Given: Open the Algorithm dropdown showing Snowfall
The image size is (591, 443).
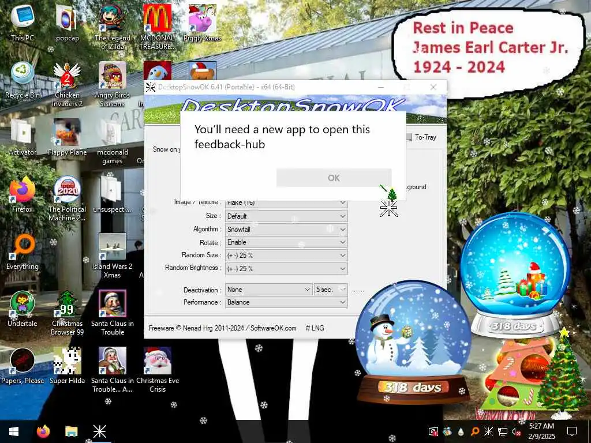Looking at the screenshot, I should (x=286, y=229).
